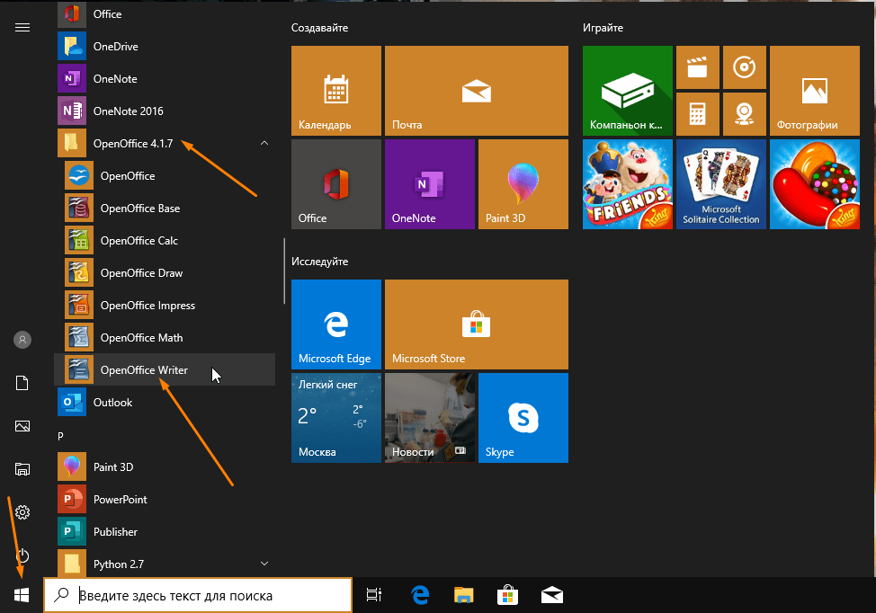The width and height of the screenshot is (876, 613).
Task: Open the Xbox Компаньон tile
Action: [x=628, y=91]
